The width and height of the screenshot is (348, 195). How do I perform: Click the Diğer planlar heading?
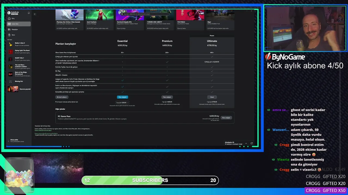tap(60, 109)
